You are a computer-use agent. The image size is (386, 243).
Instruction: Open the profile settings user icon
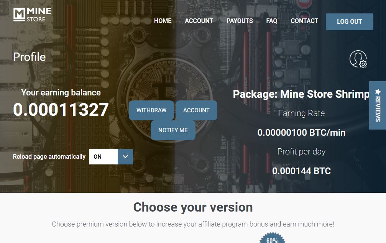click(x=358, y=59)
